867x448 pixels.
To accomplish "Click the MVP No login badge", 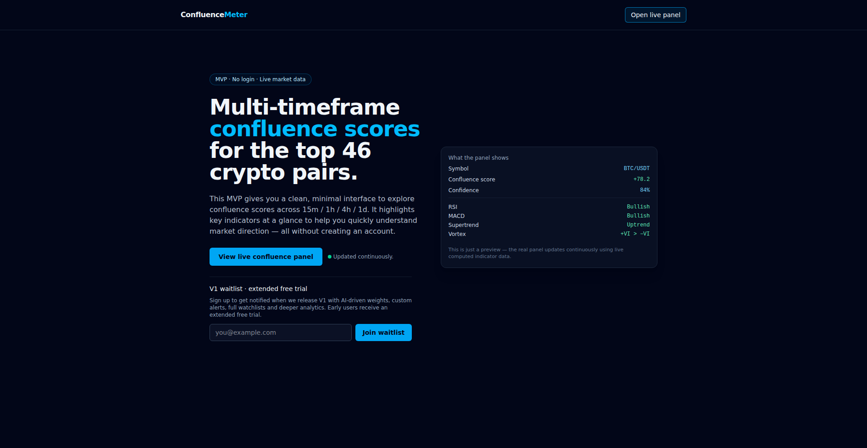I will pos(260,79).
